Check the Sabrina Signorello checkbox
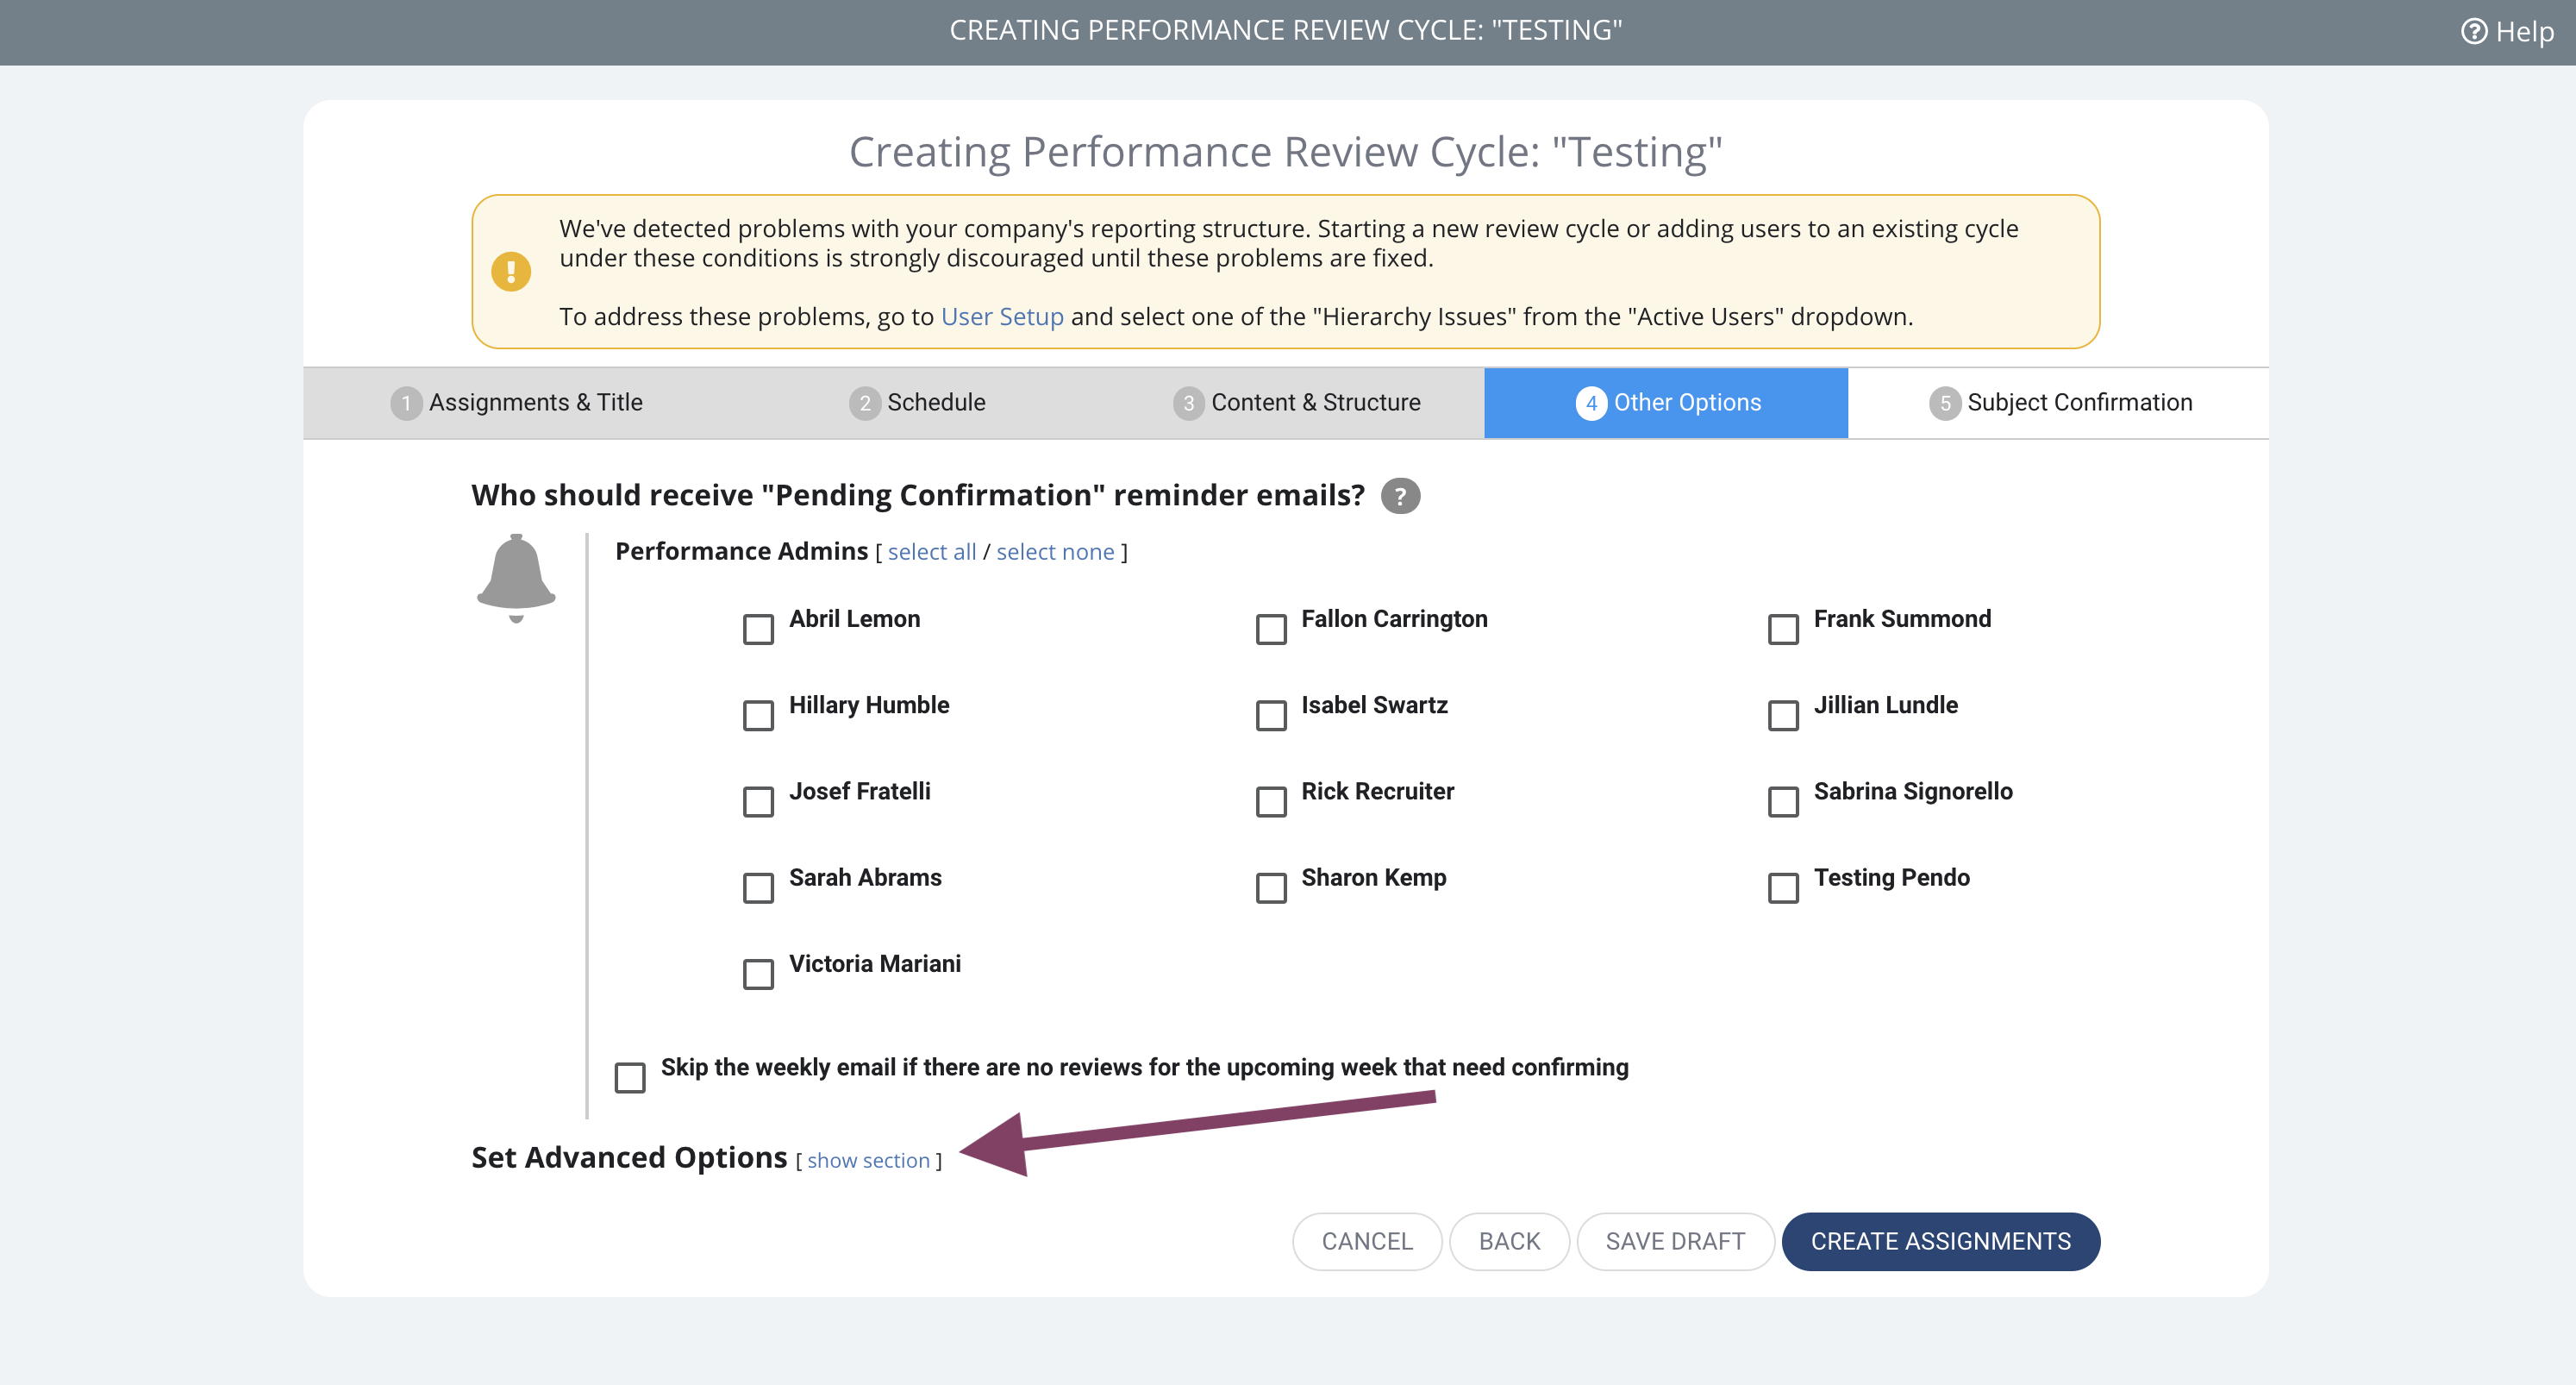 [1783, 801]
